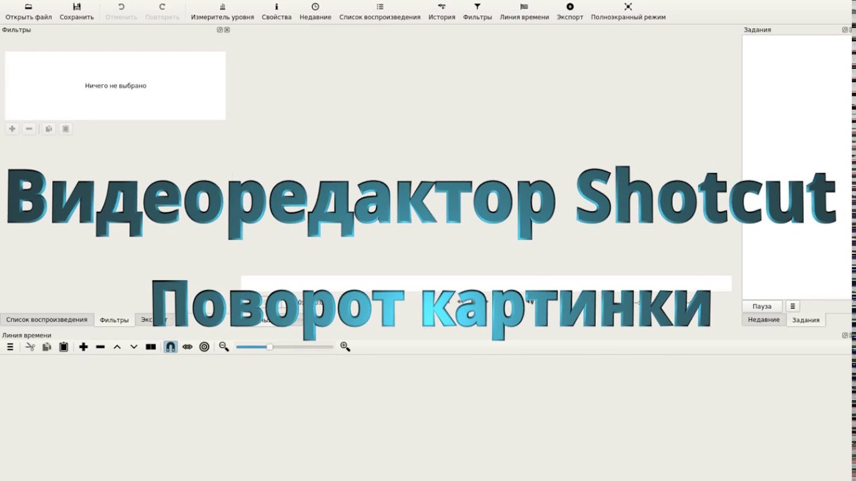Viewport: 856px width, 481px height.
Task: Click the 'Отменить' undo button
Action: (121, 11)
